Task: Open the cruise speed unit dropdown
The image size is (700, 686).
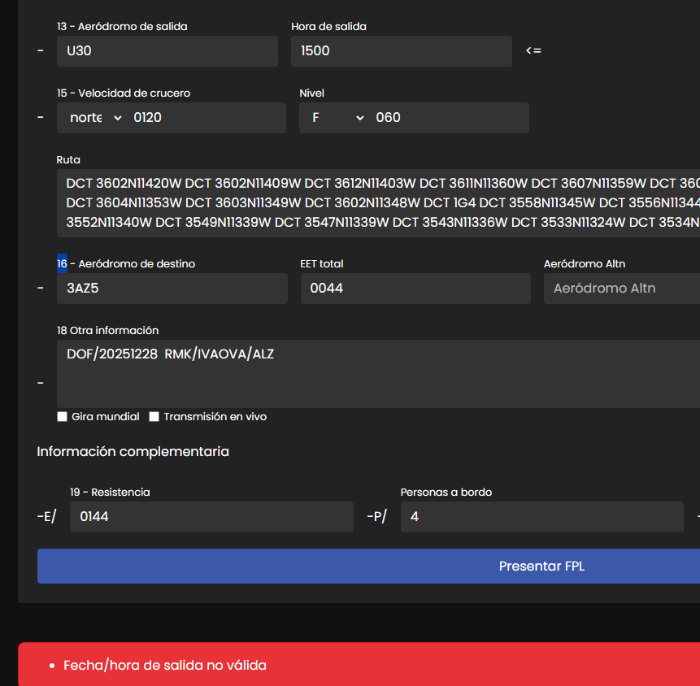Action: [95, 118]
